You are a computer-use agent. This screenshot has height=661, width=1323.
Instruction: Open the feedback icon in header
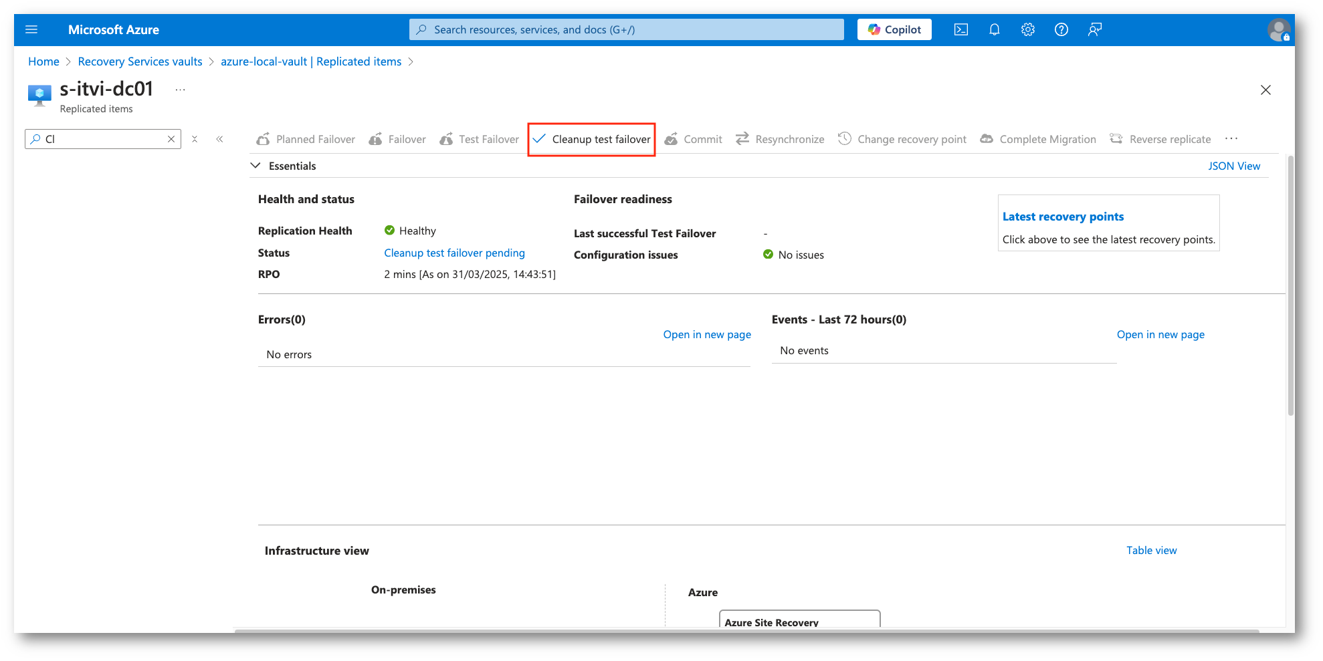[1094, 29]
